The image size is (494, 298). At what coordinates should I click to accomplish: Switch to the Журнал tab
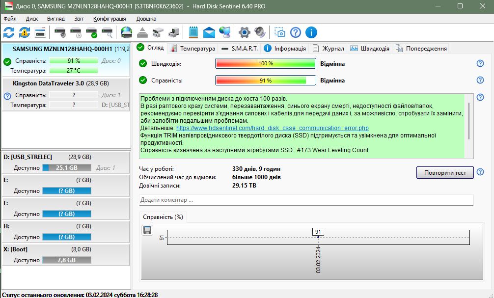click(329, 49)
